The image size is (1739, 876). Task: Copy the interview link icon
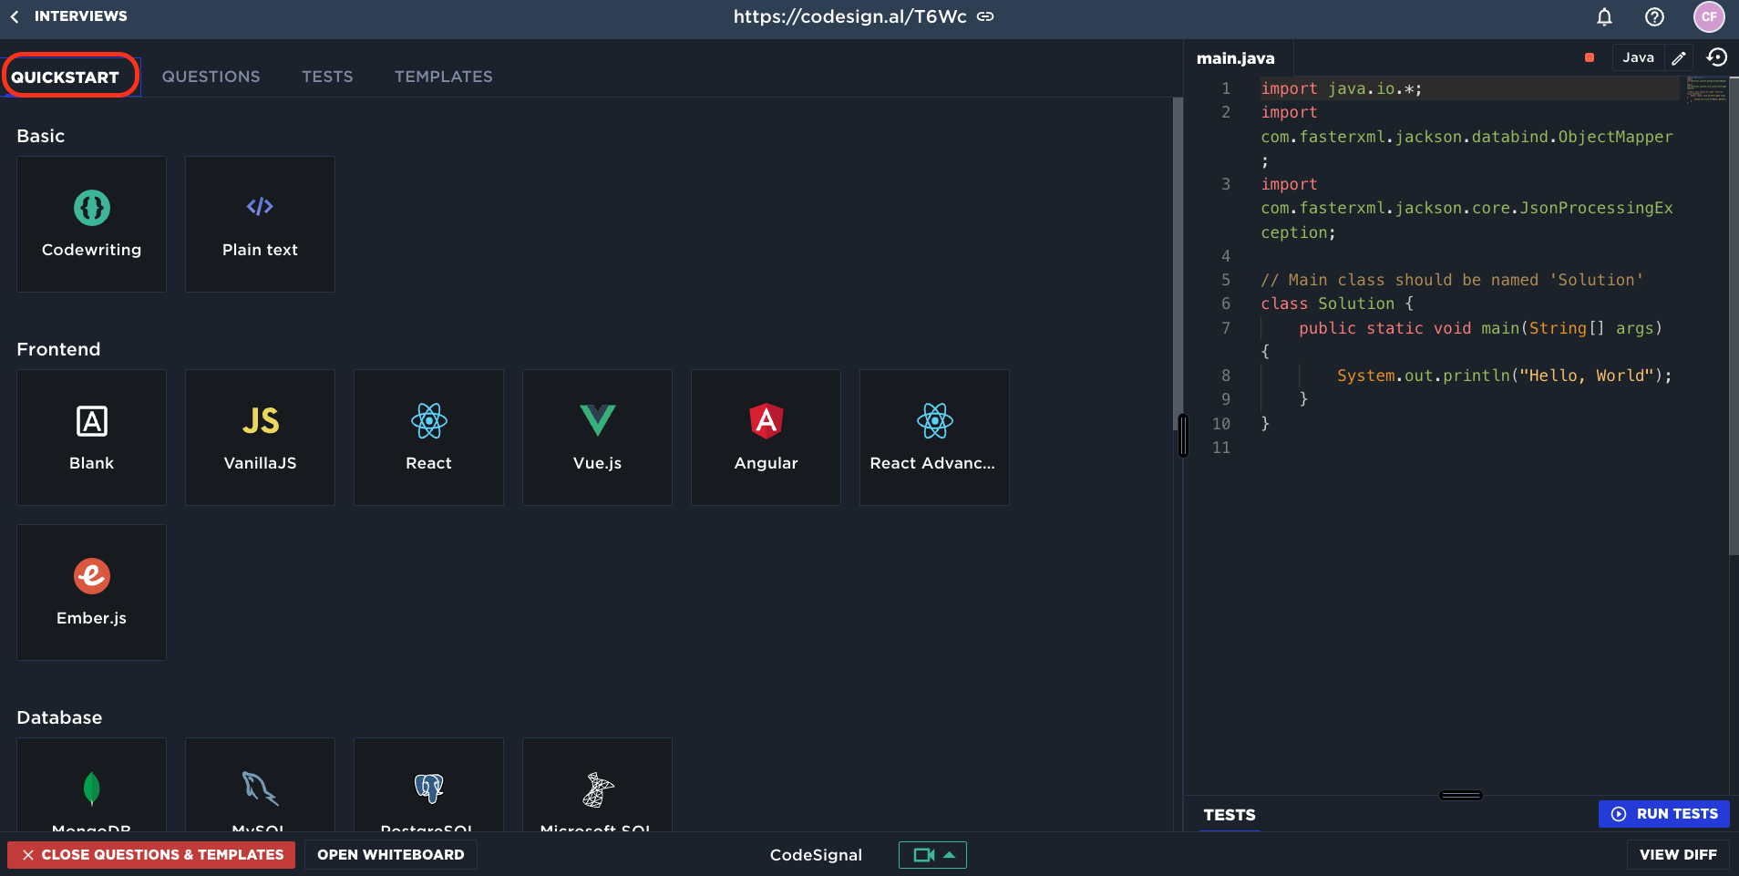click(x=985, y=16)
